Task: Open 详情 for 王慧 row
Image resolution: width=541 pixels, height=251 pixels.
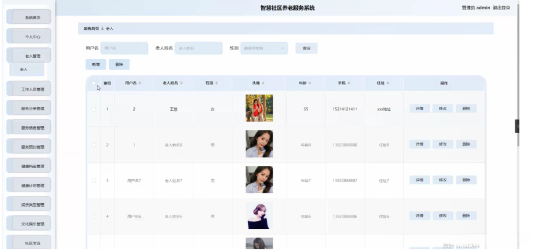Action: tap(419, 108)
